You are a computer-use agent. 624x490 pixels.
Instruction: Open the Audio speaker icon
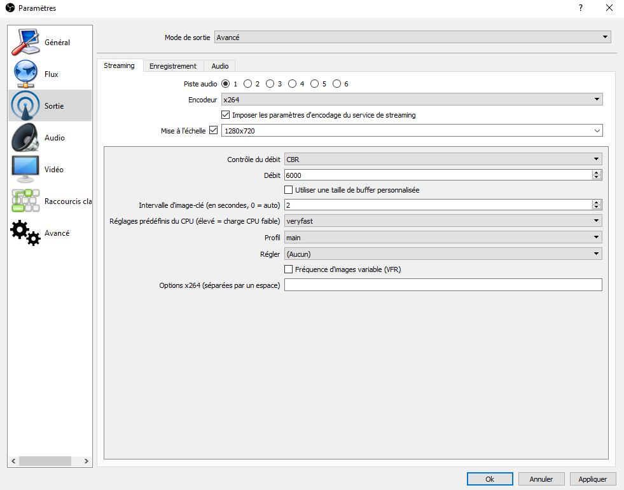[x=26, y=137]
